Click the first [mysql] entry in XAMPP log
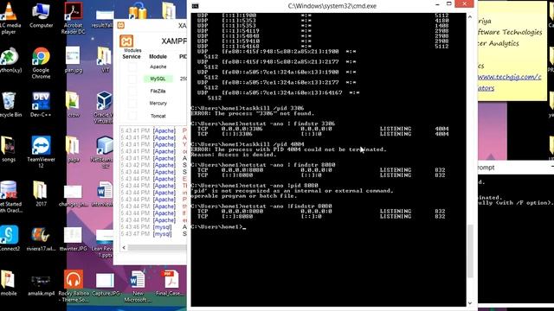The image size is (554, 311). (162, 227)
